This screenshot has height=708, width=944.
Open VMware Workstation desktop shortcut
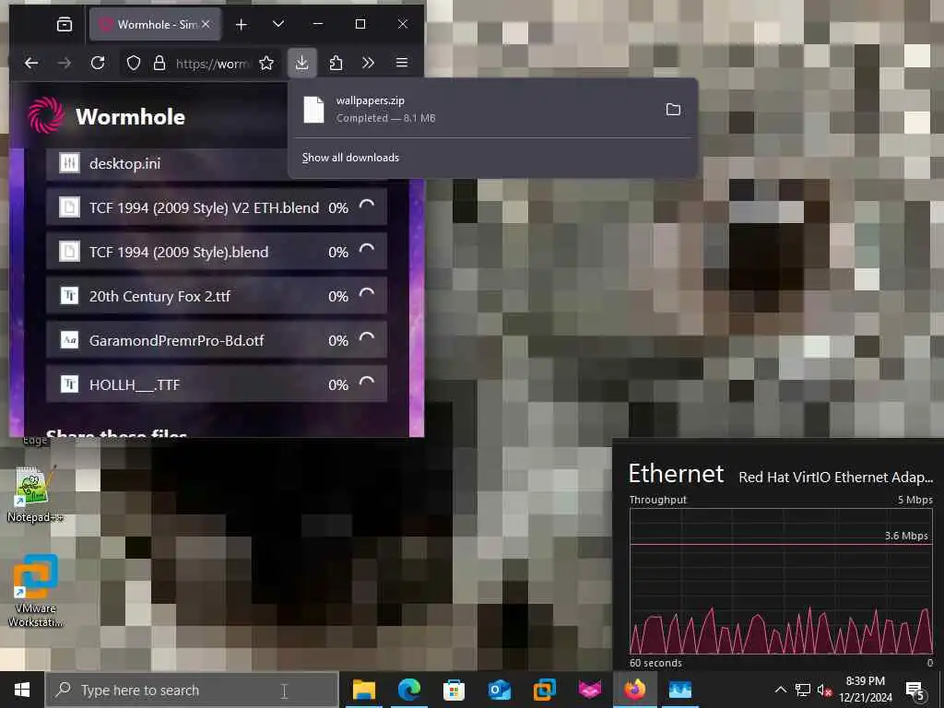[35, 591]
